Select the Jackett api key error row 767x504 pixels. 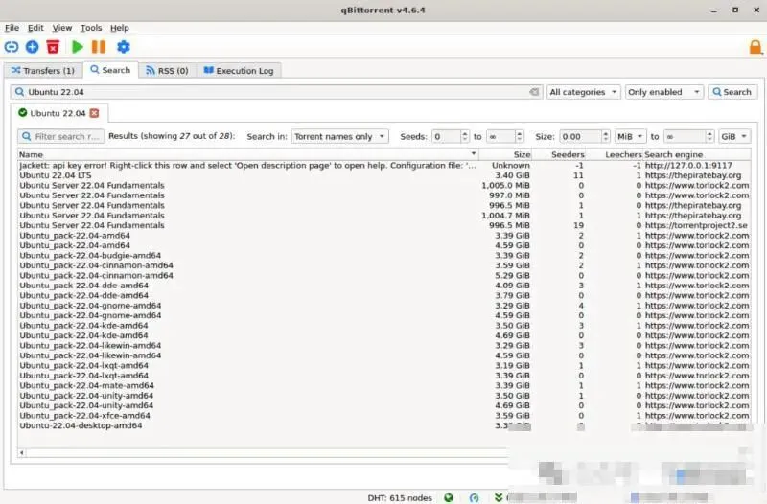[384, 165]
